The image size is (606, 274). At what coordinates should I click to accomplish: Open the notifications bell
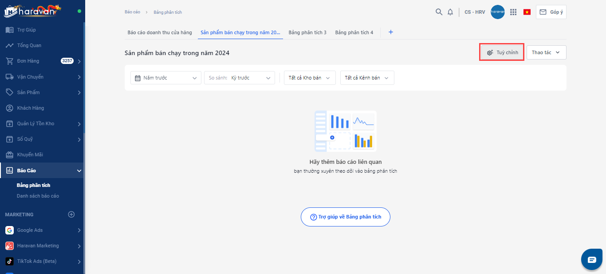pos(450,12)
